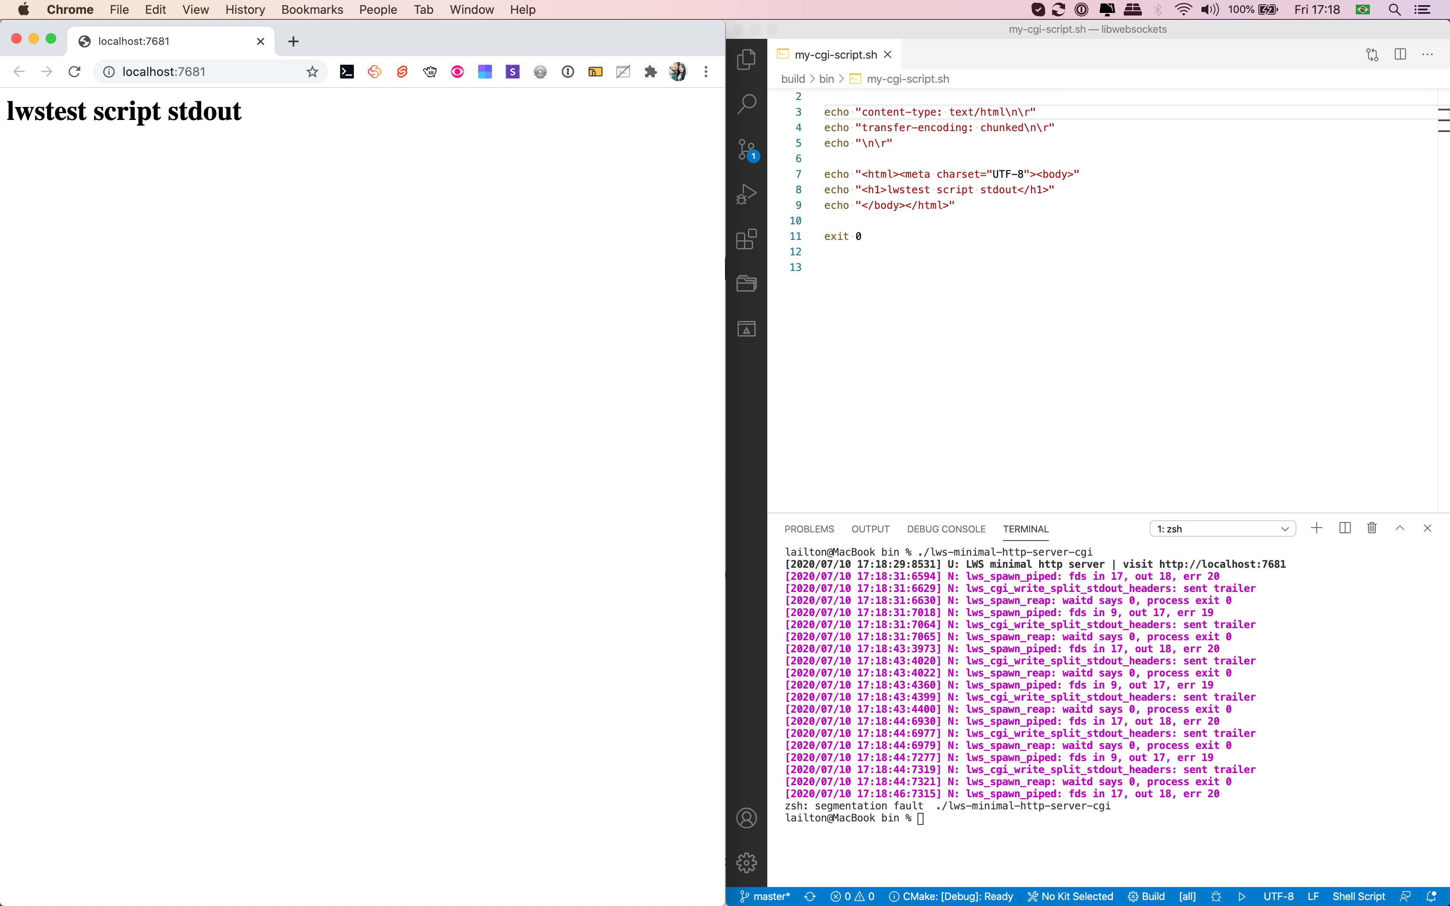This screenshot has width=1450, height=906.
Task: Close the terminal panel
Action: 1427,528
